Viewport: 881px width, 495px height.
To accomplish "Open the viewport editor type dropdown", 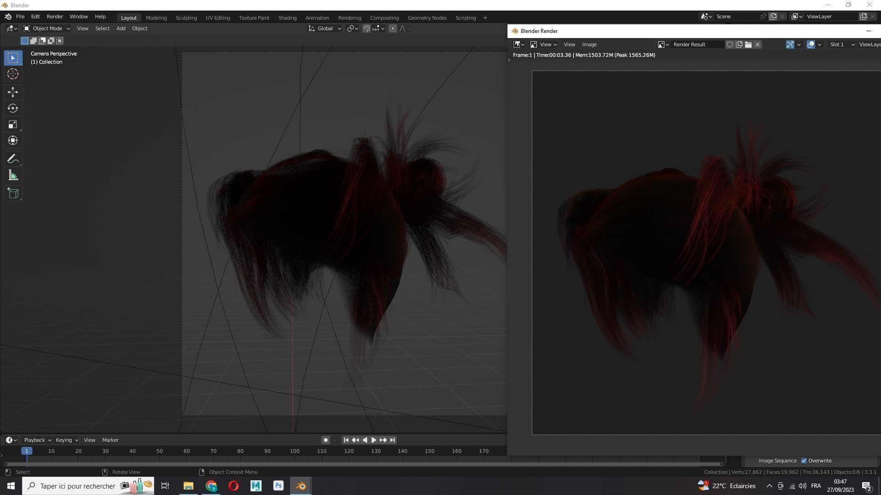I will point(11,28).
